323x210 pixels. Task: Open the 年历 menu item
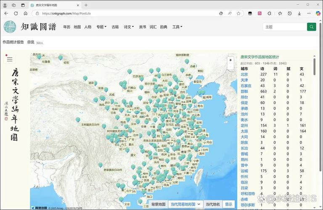67,27
